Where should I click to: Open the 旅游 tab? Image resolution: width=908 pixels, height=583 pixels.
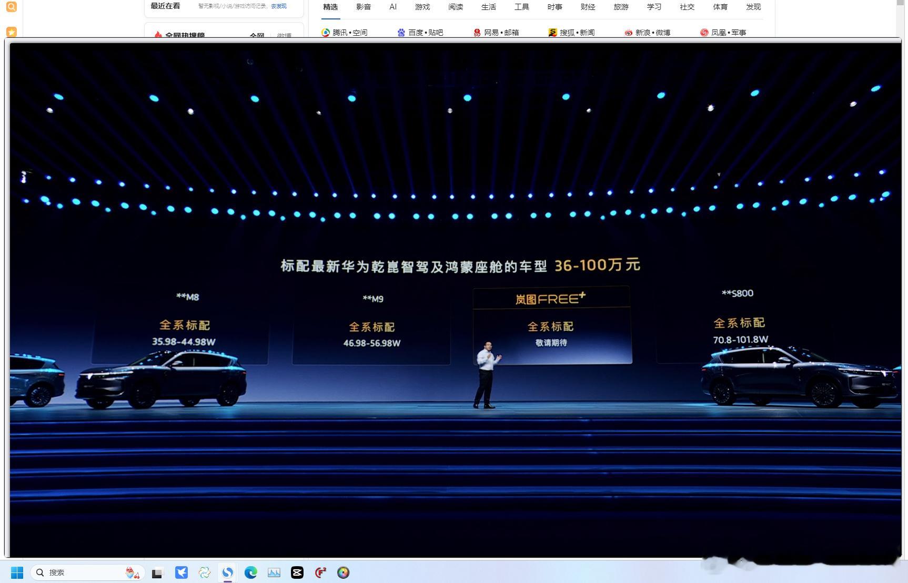click(x=621, y=7)
